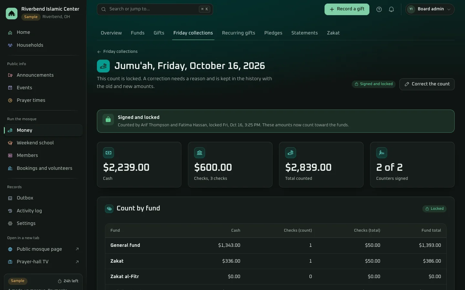Open the Recurring gifts tab

pos(239,33)
